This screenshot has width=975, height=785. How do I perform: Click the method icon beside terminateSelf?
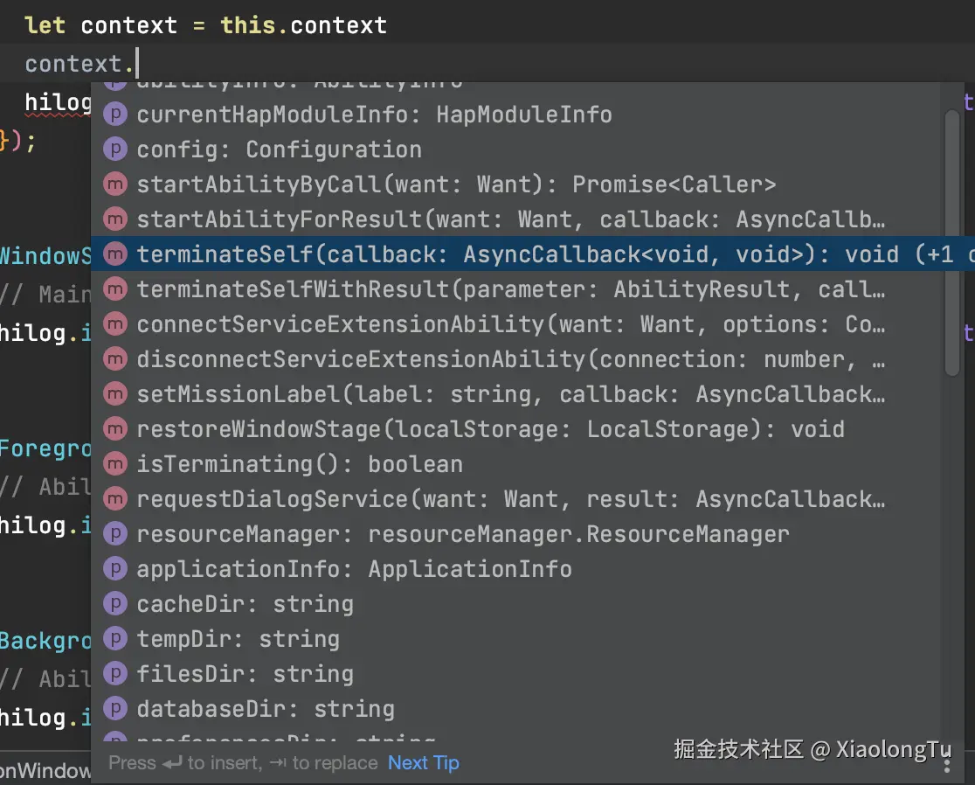115,254
